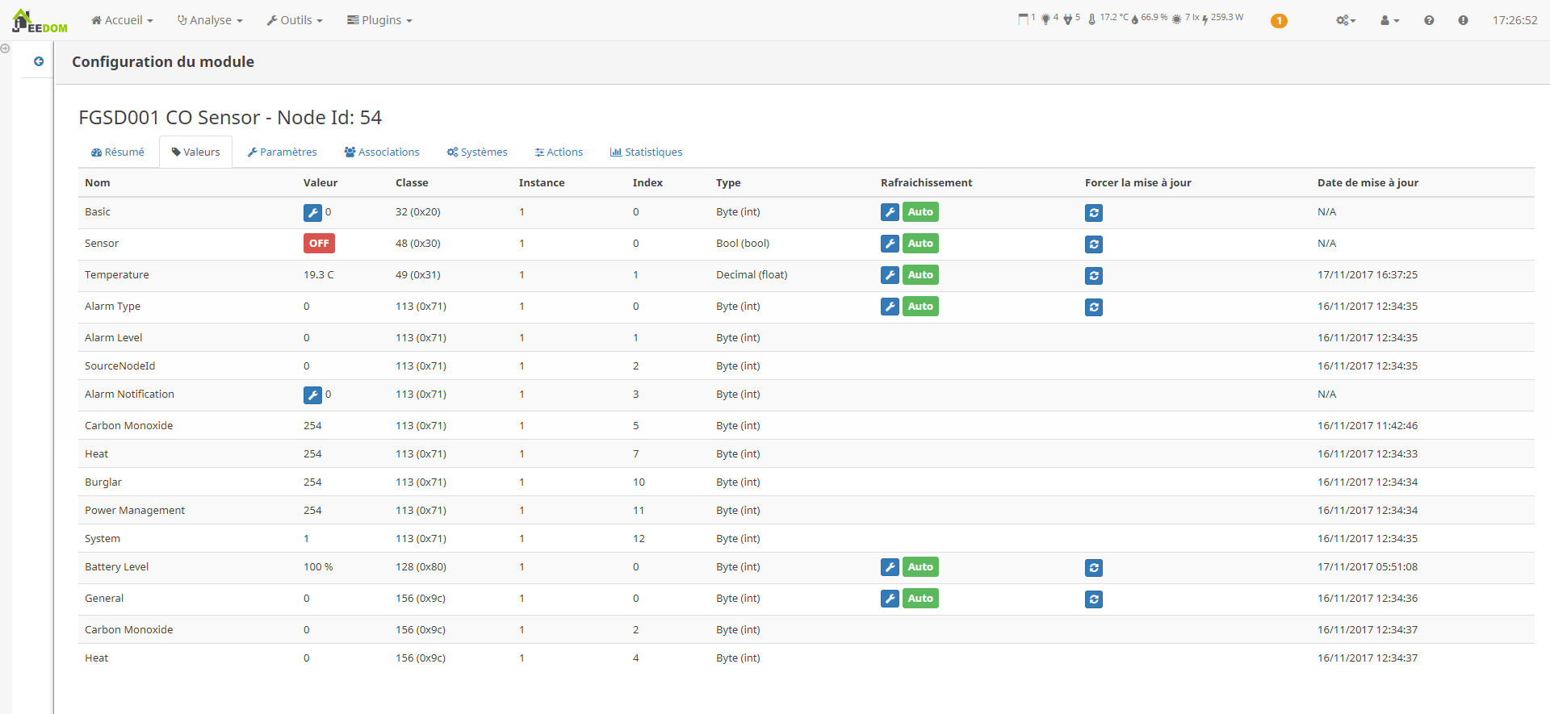Click the power 259.3 W summary

pos(1223,18)
